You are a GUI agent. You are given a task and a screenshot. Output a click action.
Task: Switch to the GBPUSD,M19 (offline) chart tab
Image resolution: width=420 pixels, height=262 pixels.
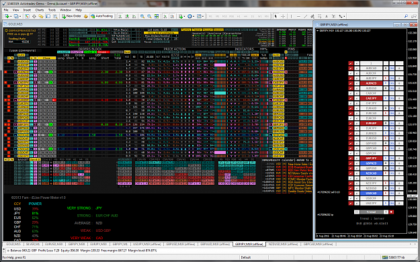(x=180, y=245)
